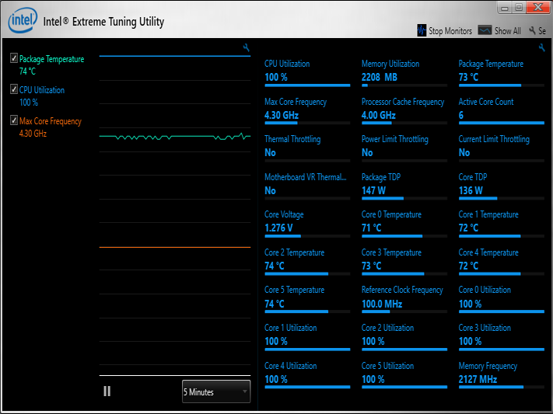The image size is (553, 414).
Task: Pause the monitoring graph
Action: tap(107, 391)
